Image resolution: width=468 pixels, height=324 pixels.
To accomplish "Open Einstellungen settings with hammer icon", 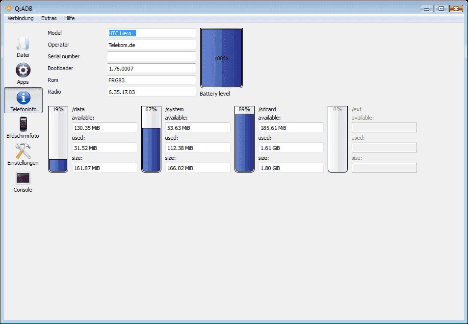I will [x=23, y=154].
